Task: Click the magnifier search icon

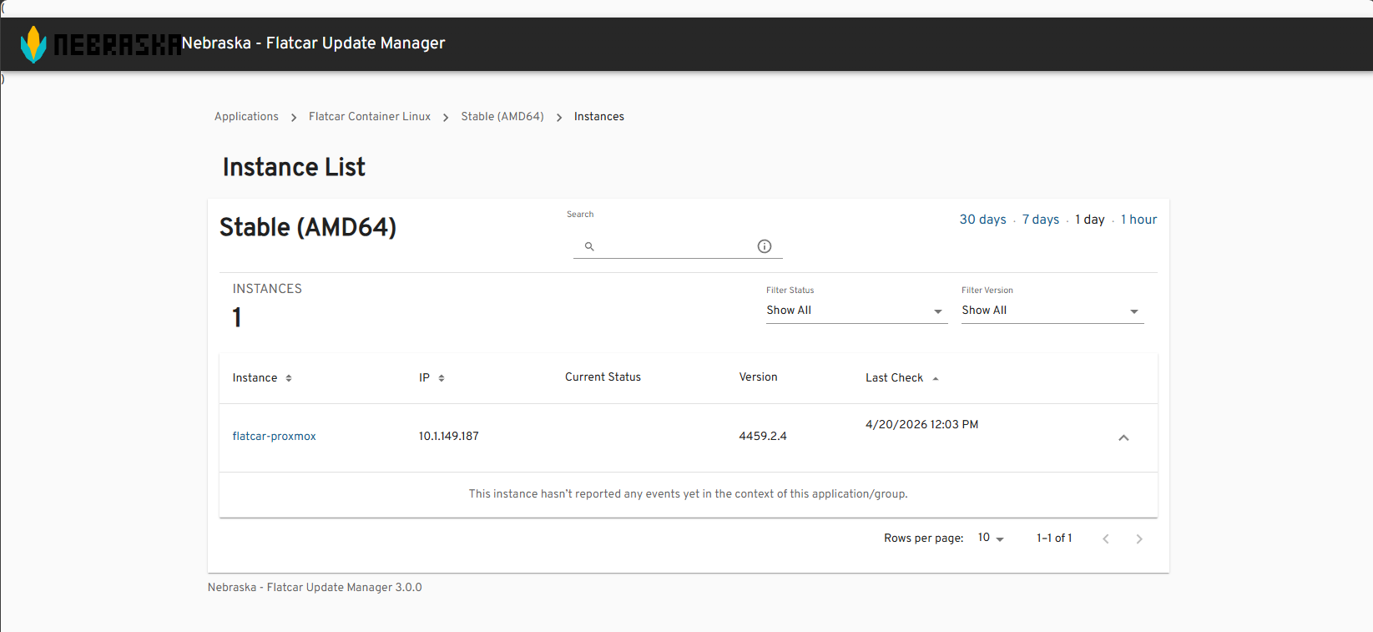Action: tap(589, 246)
